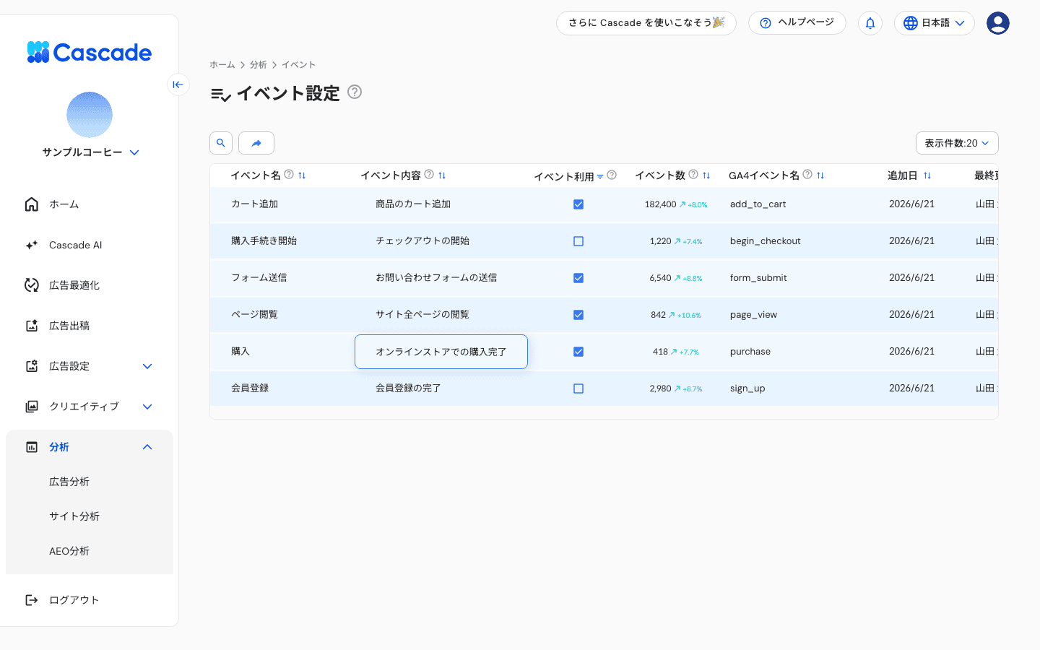Image resolution: width=1040 pixels, height=650 pixels.
Task: Uncheck イベント利用 for ページ閲覧
Action: pyautogui.click(x=578, y=315)
